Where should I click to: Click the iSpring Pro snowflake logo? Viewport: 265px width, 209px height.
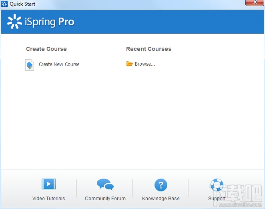(14, 22)
